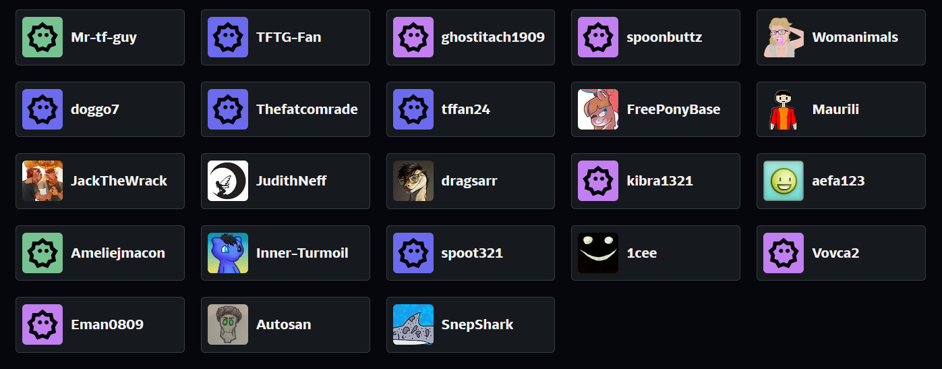Click the Womanimals profile picture
The width and height of the screenshot is (942, 369).
[784, 37]
